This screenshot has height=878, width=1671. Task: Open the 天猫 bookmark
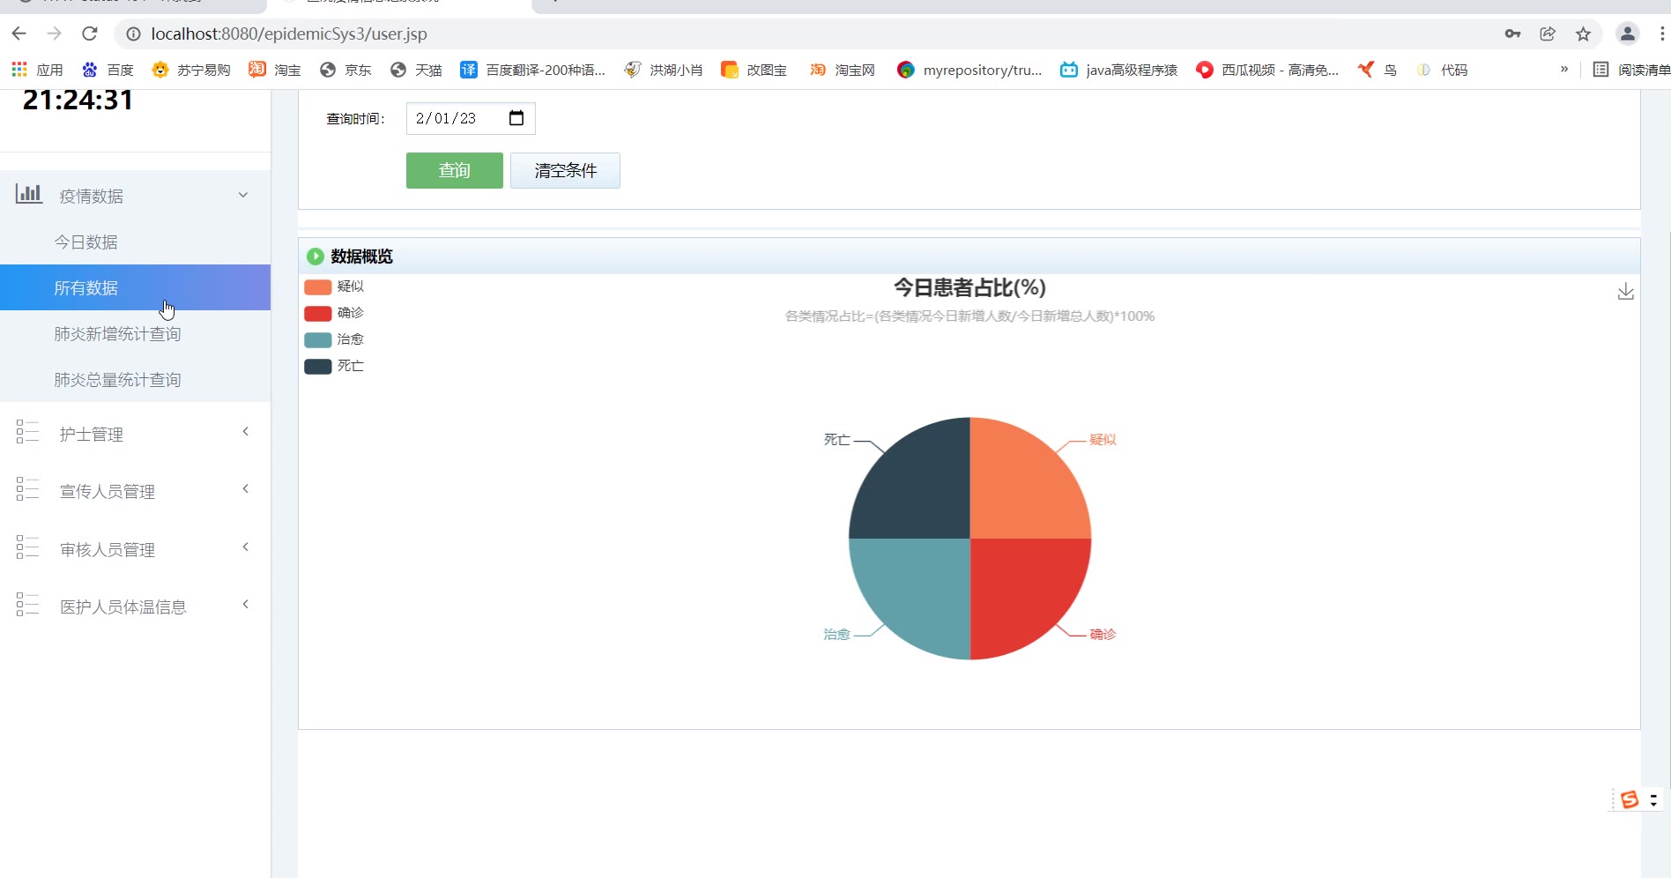pyautogui.click(x=416, y=70)
